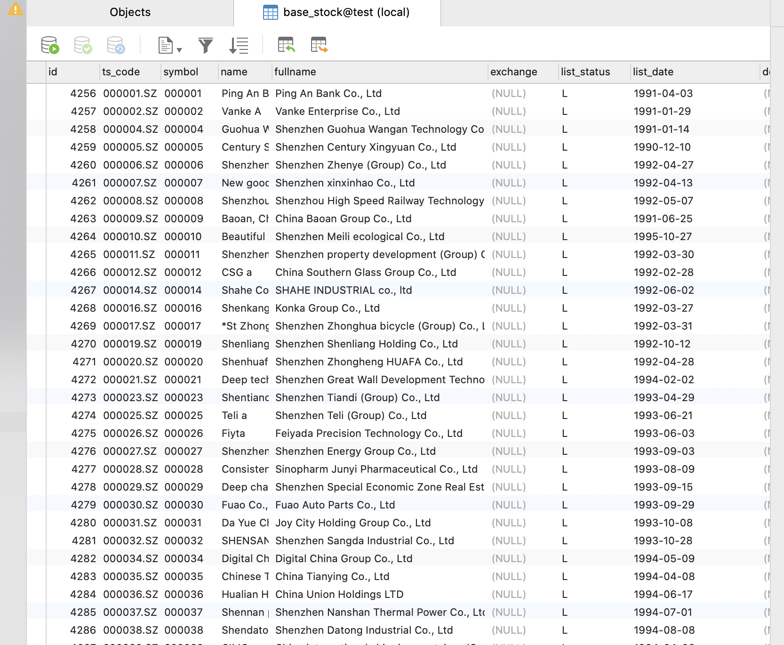Select the symbol cell 000006
784x645 pixels.
(x=190, y=165)
